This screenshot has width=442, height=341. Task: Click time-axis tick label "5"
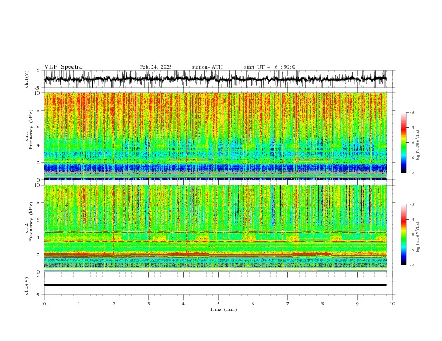point(218,304)
